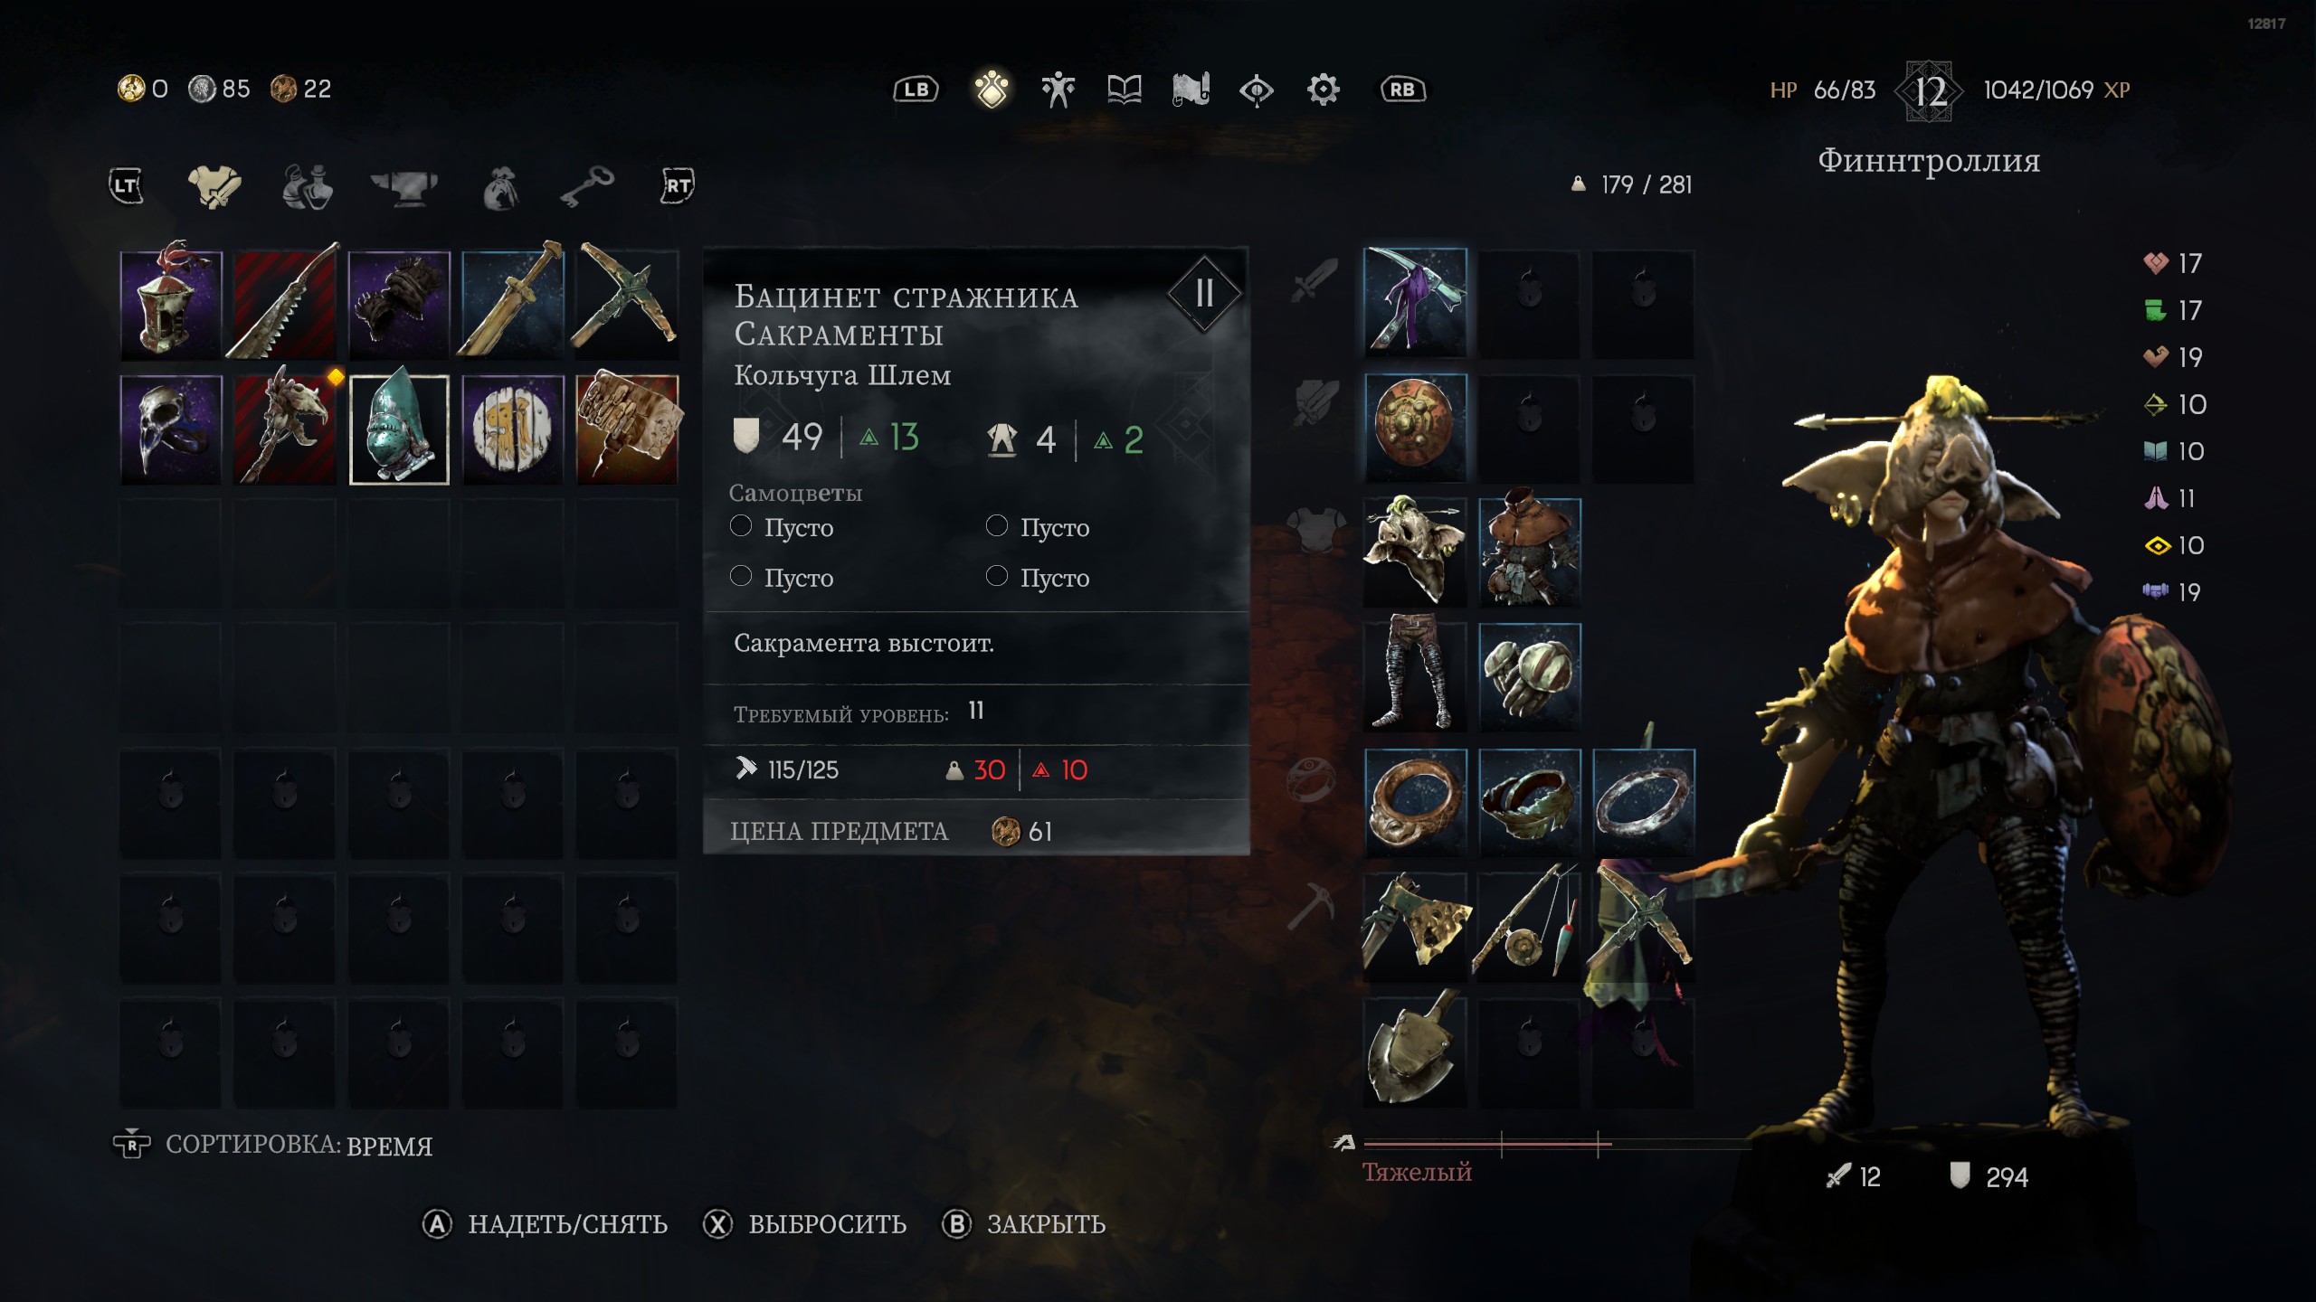Select the plague doctor mask item
Image resolution: width=2316 pixels, height=1302 pixels.
tap(171, 429)
